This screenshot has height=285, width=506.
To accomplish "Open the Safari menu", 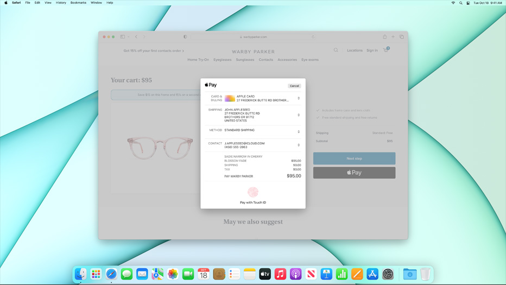I will point(16,3).
